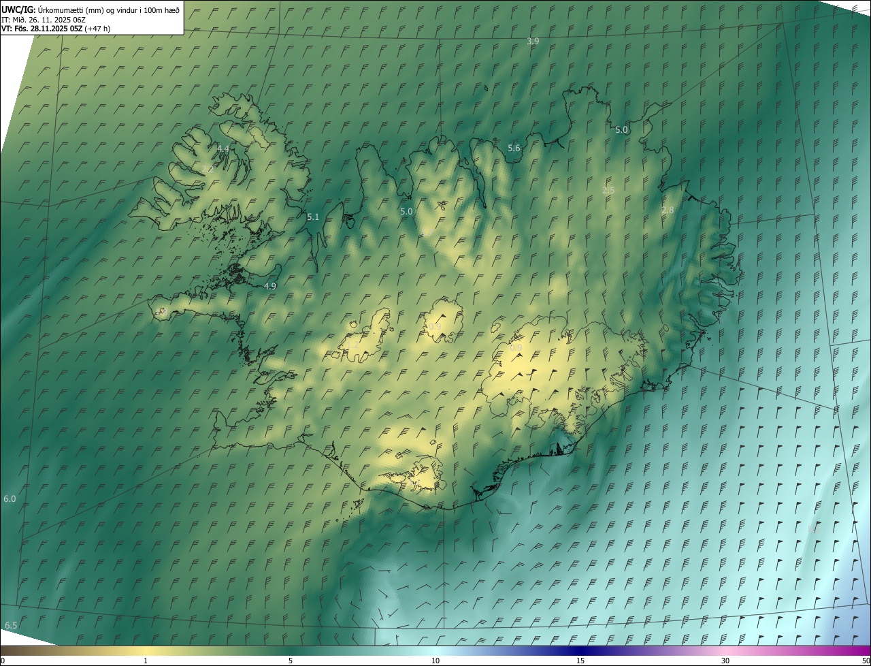
Task: Click the map title 'Úrkomumætti (mm) og vindur í 100m hæð'
Action: click(x=109, y=10)
